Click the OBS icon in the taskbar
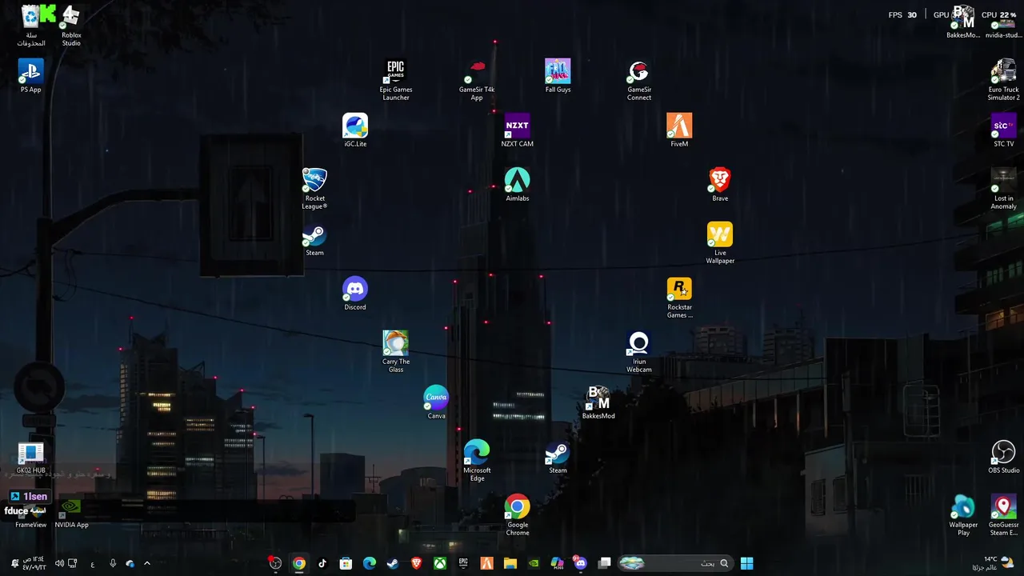The image size is (1024, 576). 275,563
